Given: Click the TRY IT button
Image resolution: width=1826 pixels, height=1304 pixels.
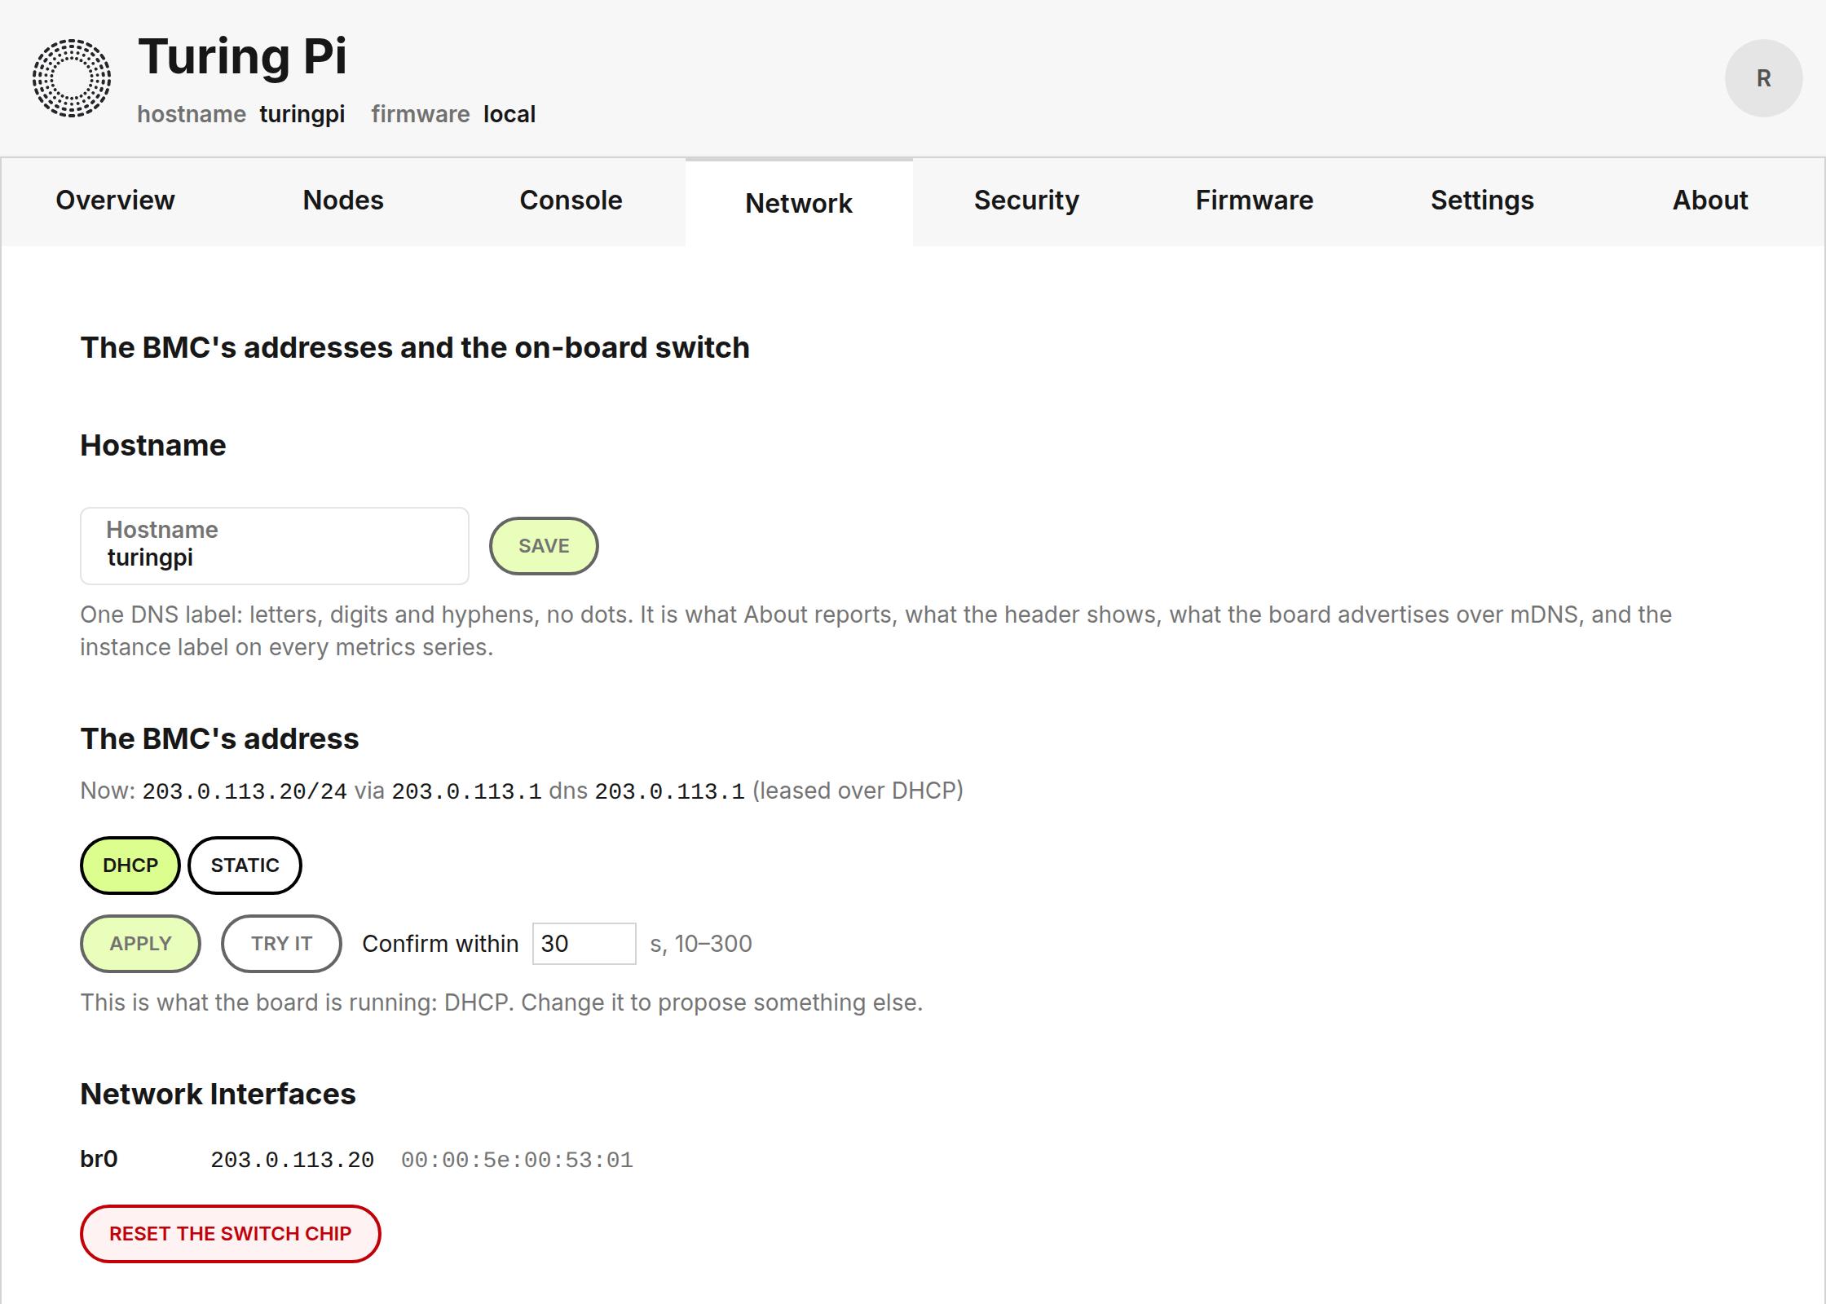Looking at the screenshot, I should click(x=281, y=944).
